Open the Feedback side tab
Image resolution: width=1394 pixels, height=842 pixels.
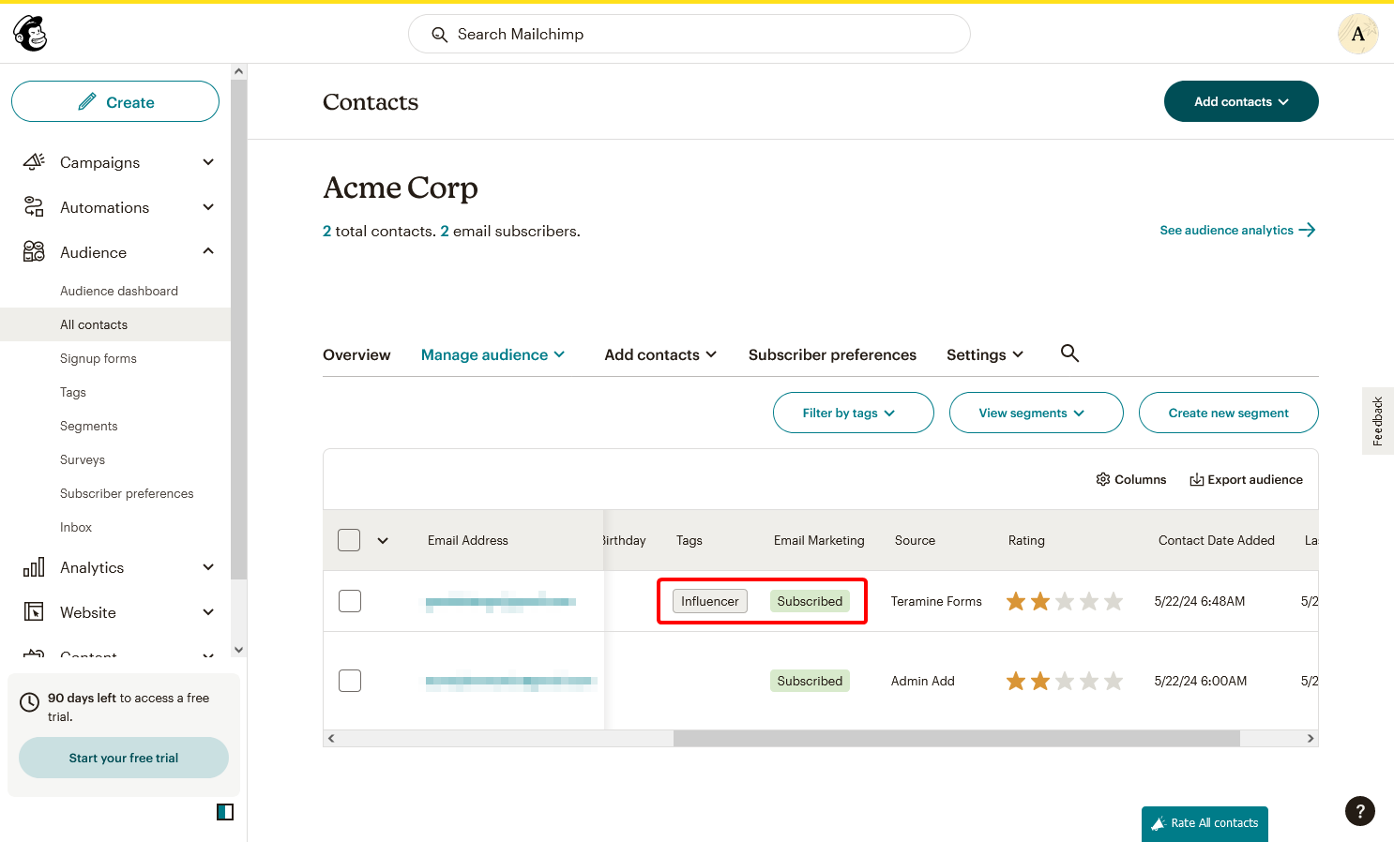tap(1377, 421)
